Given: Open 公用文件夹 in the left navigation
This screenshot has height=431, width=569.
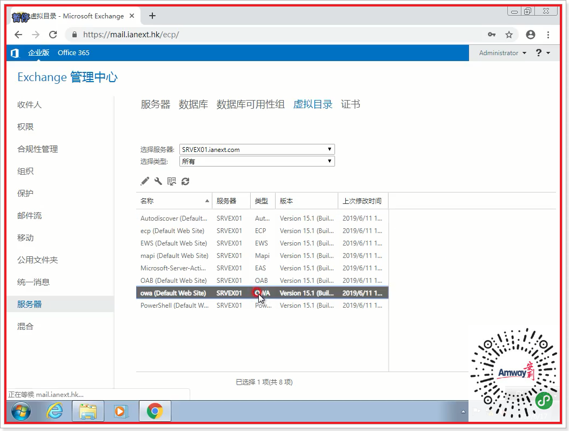Looking at the screenshot, I should click(x=38, y=260).
